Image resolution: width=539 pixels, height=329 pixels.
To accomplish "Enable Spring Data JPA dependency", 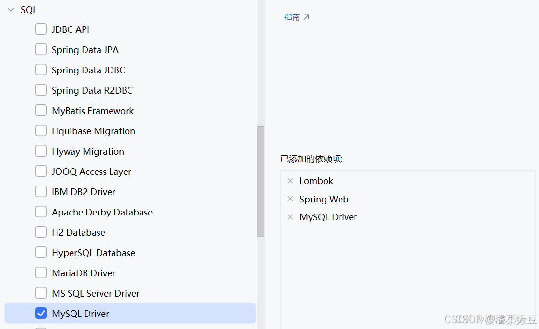I will coord(41,49).
